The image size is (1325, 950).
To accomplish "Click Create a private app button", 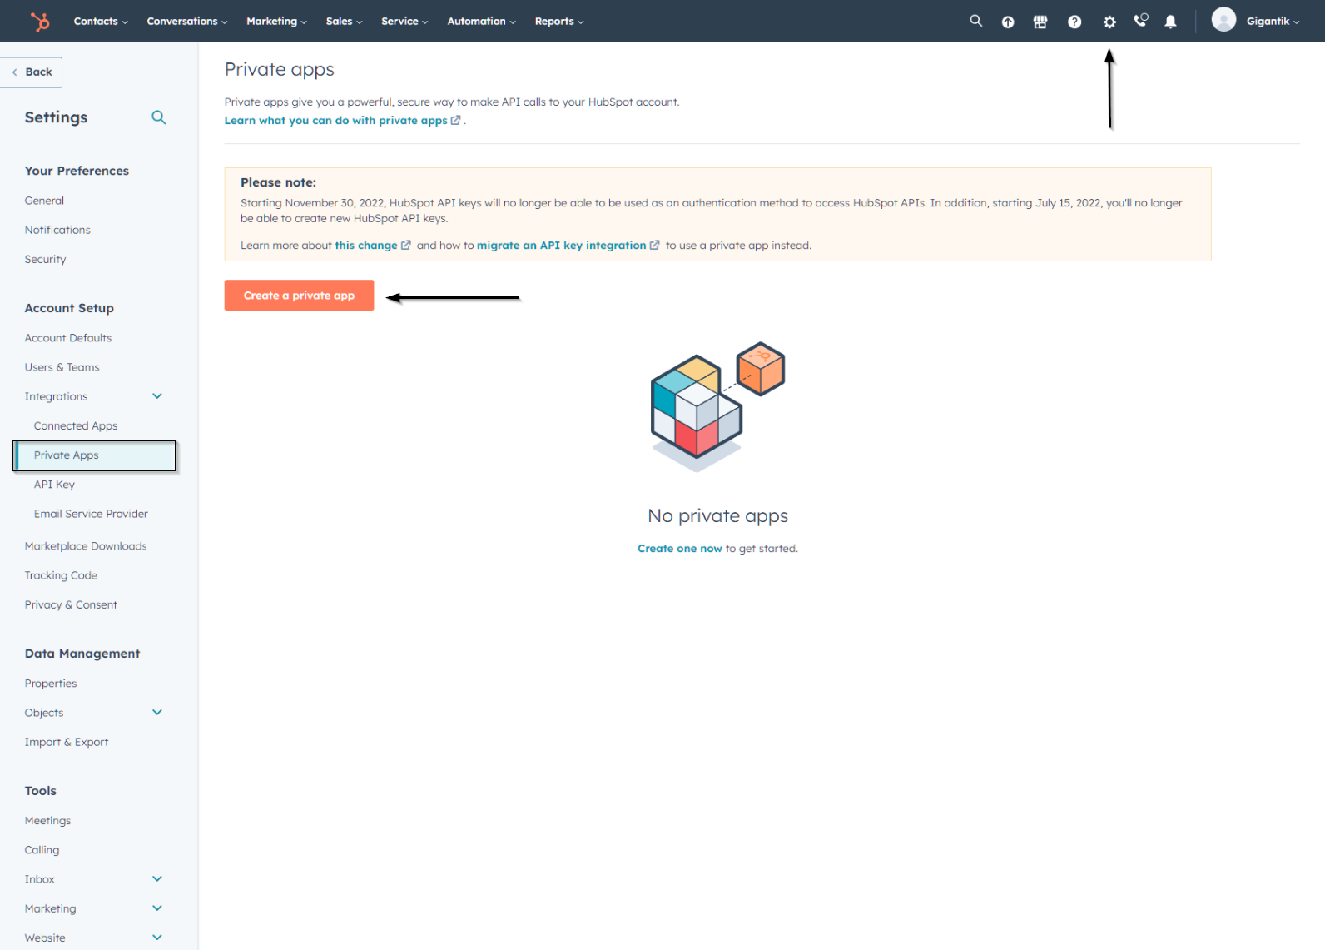I will (x=299, y=296).
